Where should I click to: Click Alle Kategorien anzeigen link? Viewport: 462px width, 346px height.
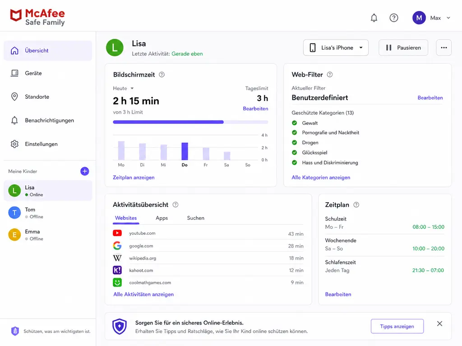[x=321, y=178]
